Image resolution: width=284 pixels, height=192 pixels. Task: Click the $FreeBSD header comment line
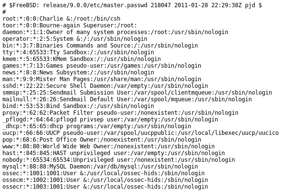[x=132, y=5]
